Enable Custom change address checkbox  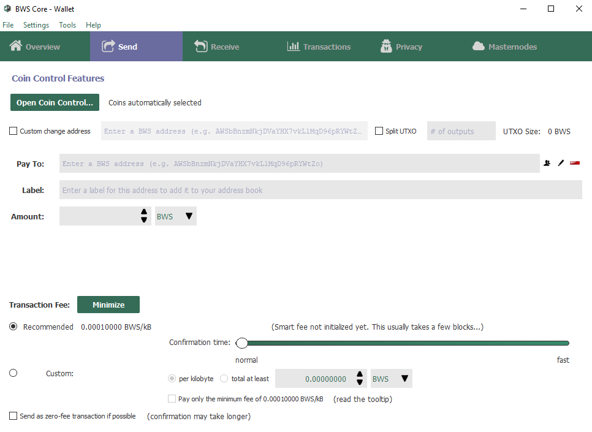tap(13, 131)
